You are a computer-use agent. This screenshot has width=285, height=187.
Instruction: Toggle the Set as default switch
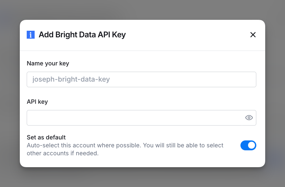point(248,145)
